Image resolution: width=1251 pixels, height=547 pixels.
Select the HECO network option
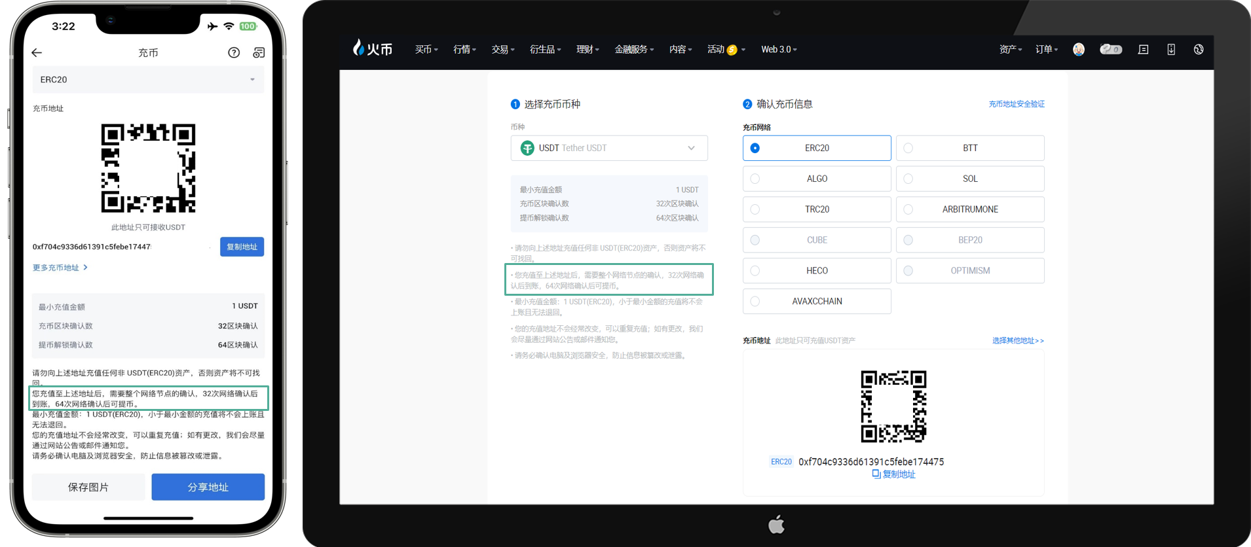[x=817, y=271]
